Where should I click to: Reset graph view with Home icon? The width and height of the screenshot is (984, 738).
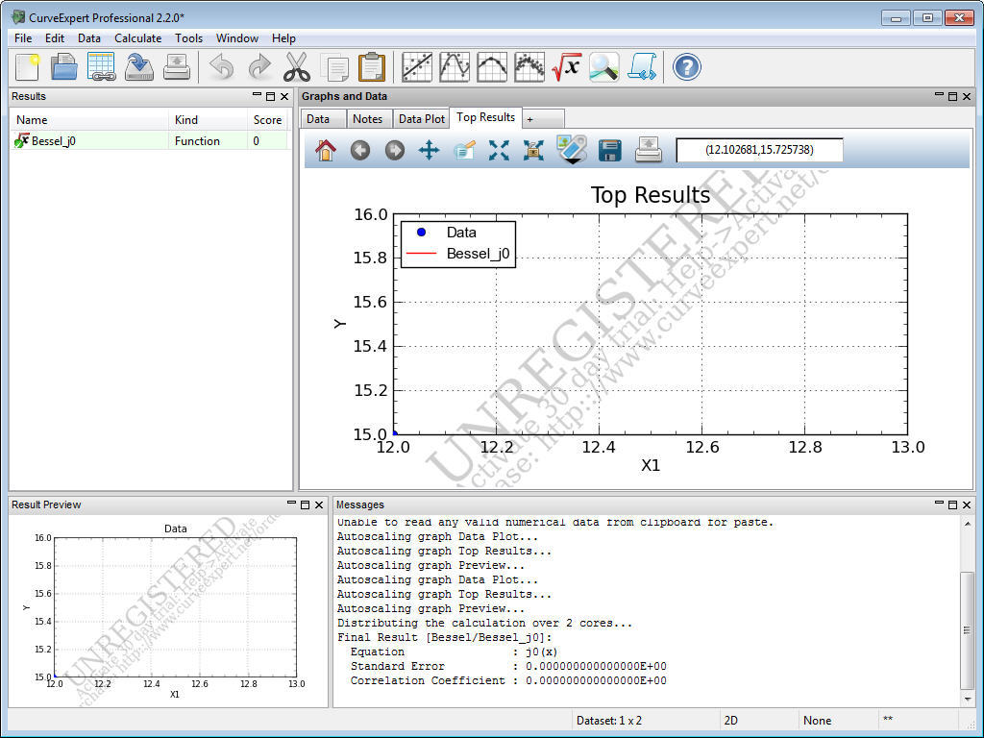[x=326, y=151]
